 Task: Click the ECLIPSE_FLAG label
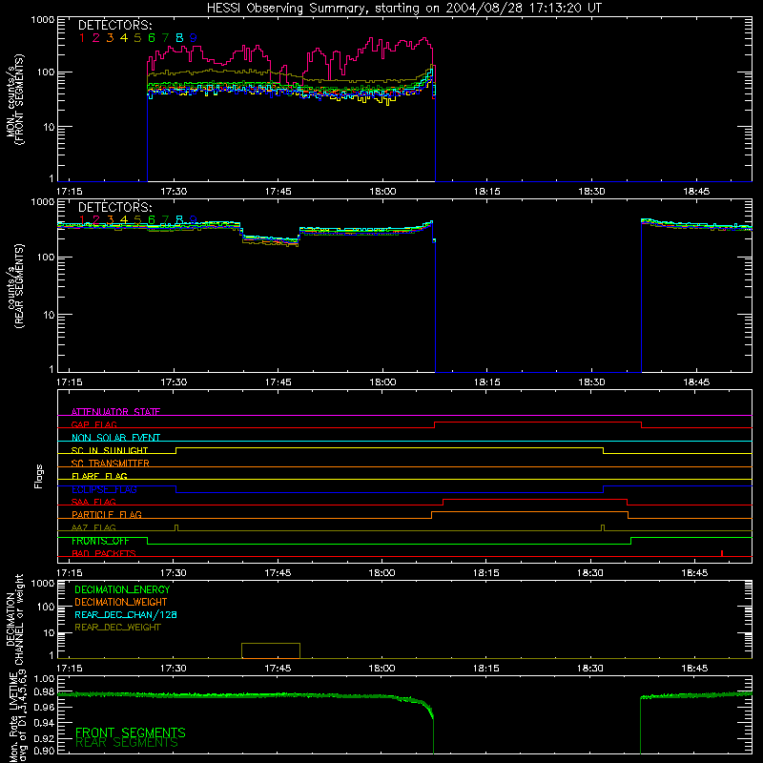coord(104,489)
